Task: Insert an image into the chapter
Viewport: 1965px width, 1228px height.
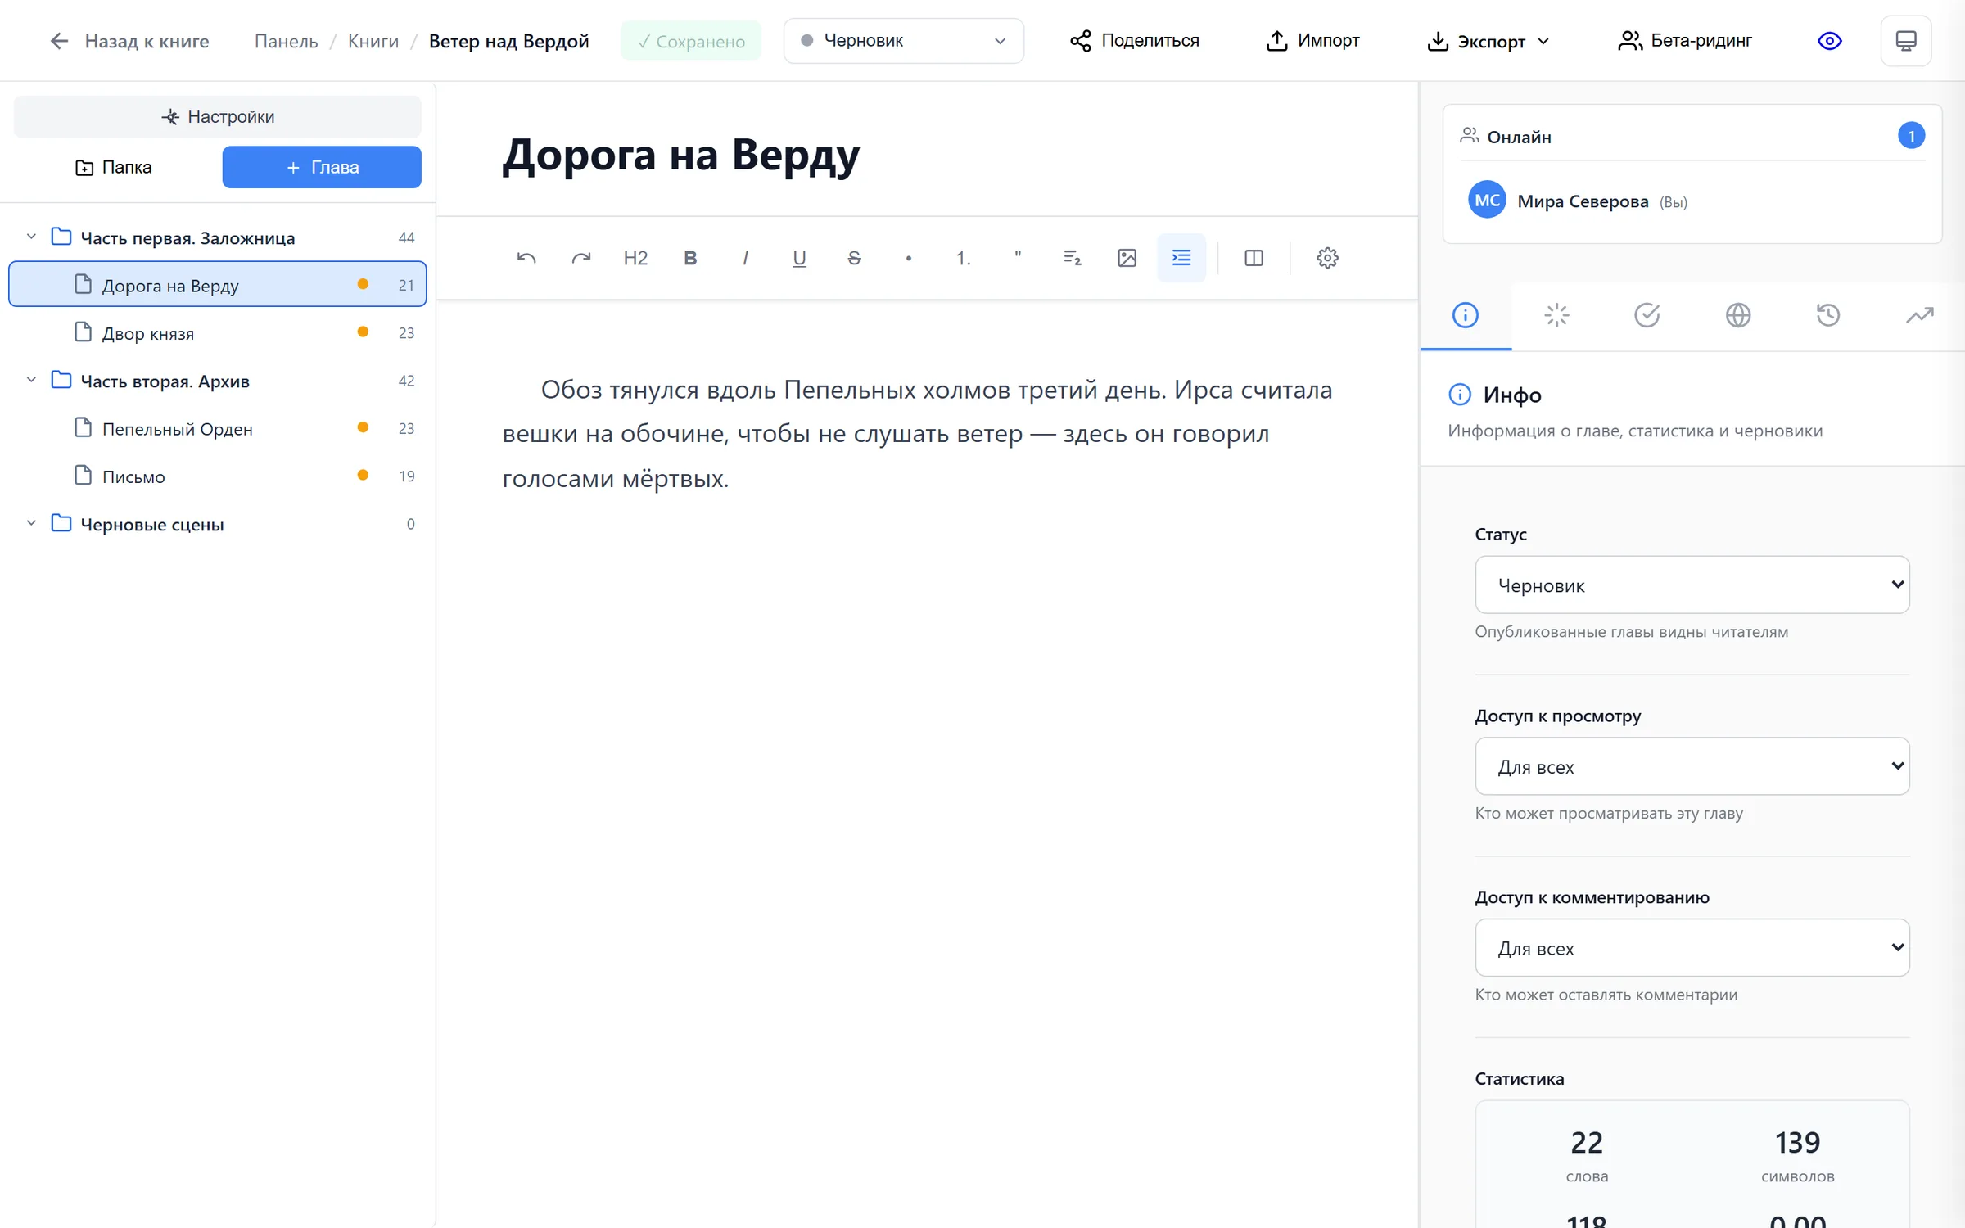Action: pyautogui.click(x=1127, y=258)
